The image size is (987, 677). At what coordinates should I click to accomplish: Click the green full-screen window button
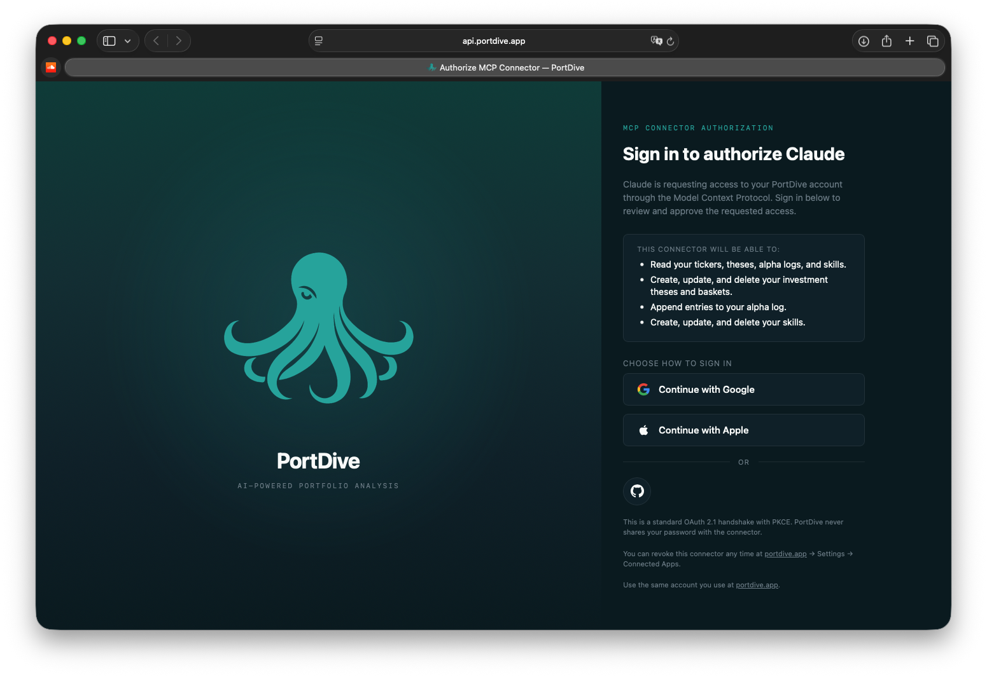[81, 41]
